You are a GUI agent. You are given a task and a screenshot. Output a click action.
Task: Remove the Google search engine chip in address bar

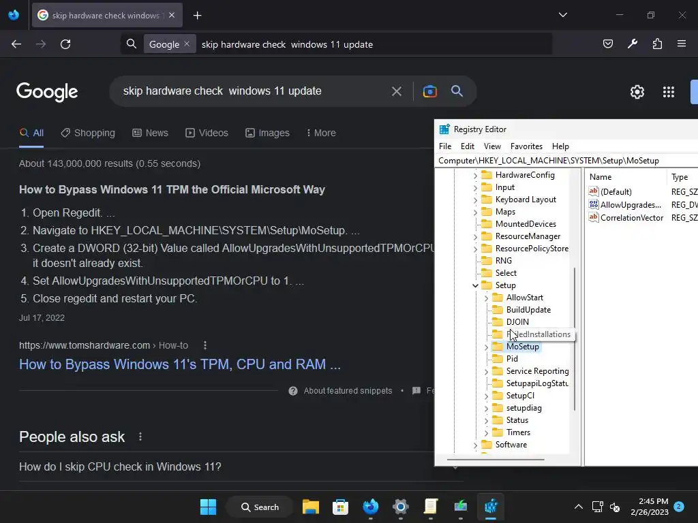pos(187,44)
